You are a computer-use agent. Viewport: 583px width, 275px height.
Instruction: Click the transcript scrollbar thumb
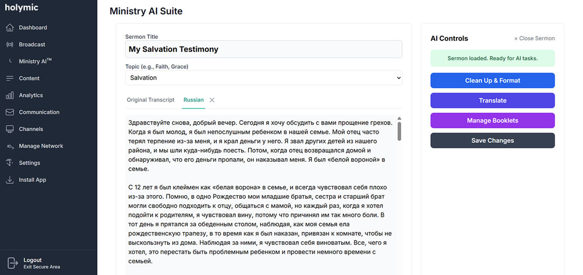pyautogui.click(x=399, y=131)
